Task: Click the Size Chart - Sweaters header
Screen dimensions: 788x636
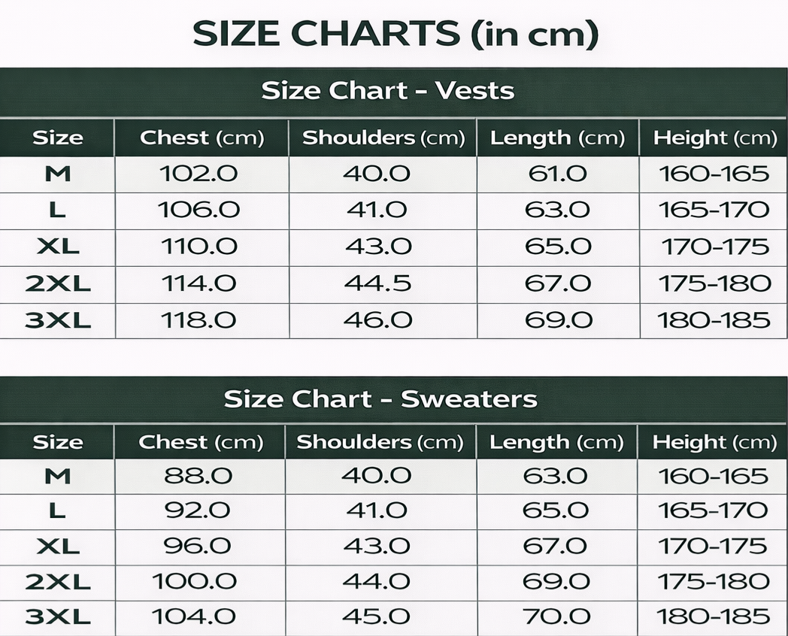Action: click(380, 398)
